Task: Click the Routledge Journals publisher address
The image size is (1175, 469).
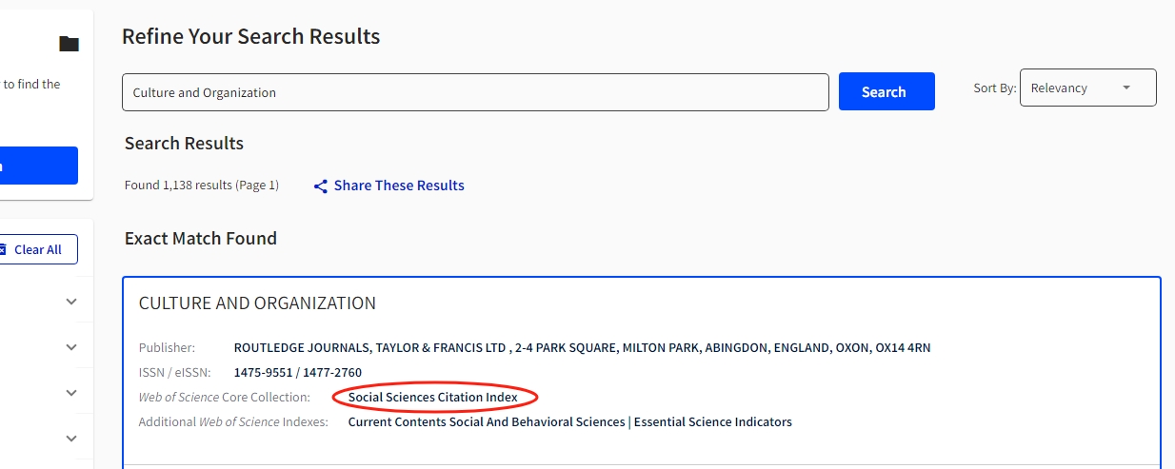Action: tap(582, 347)
